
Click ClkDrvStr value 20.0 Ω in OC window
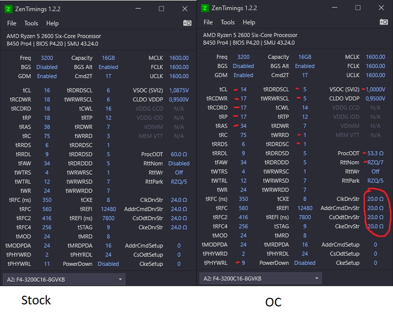pos(375,199)
